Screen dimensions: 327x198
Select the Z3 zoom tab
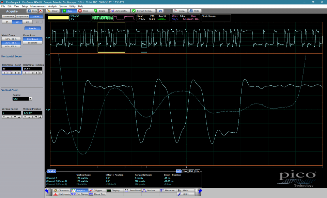(x=27, y=22)
